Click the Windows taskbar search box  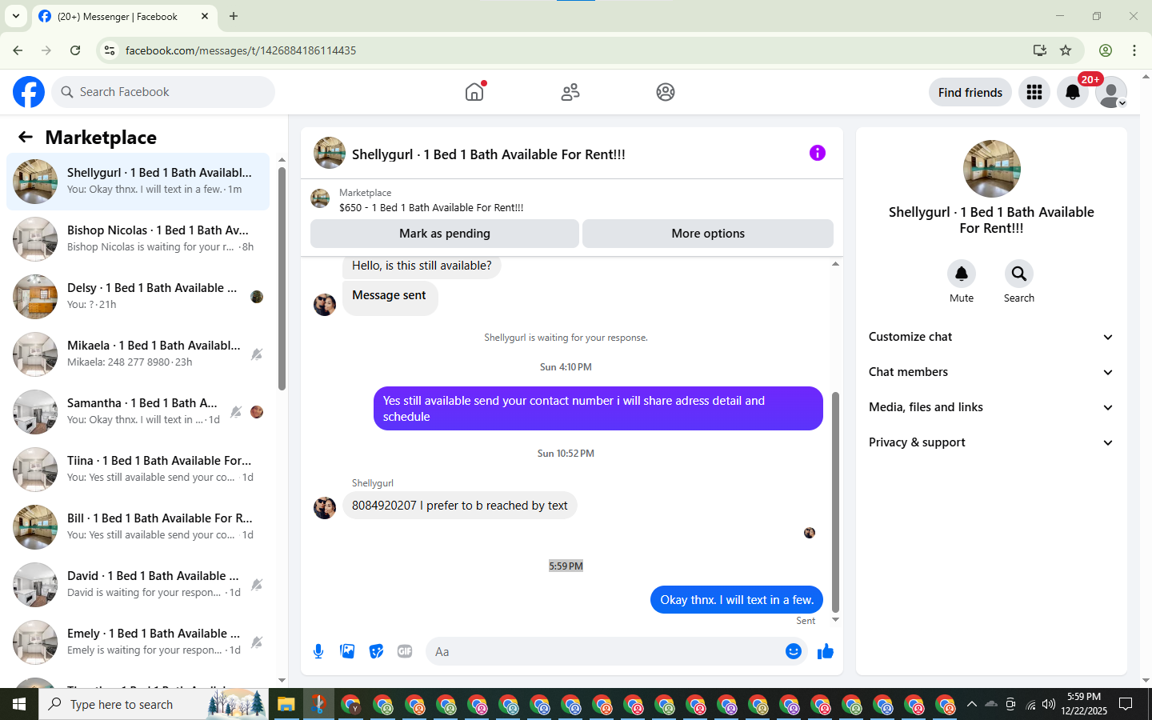pyautogui.click(x=153, y=704)
